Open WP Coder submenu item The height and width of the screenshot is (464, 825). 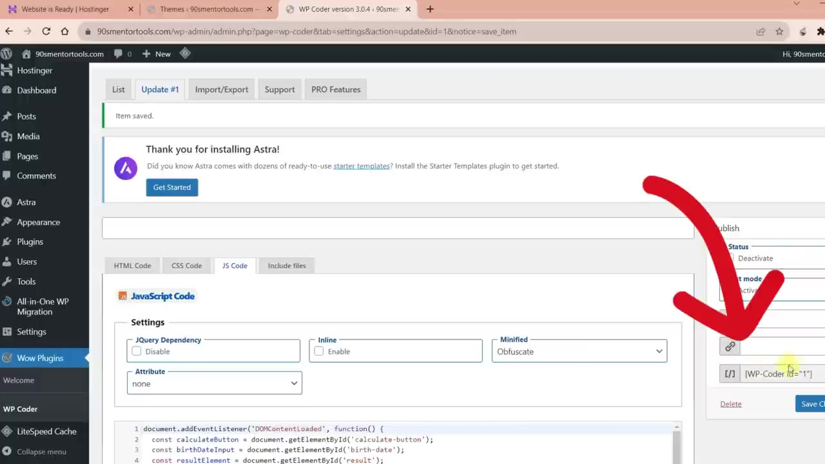pos(21,409)
